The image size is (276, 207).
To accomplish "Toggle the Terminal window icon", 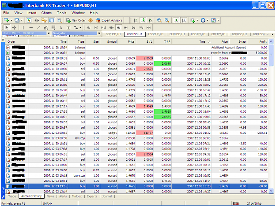I will click(x=52, y=20).
